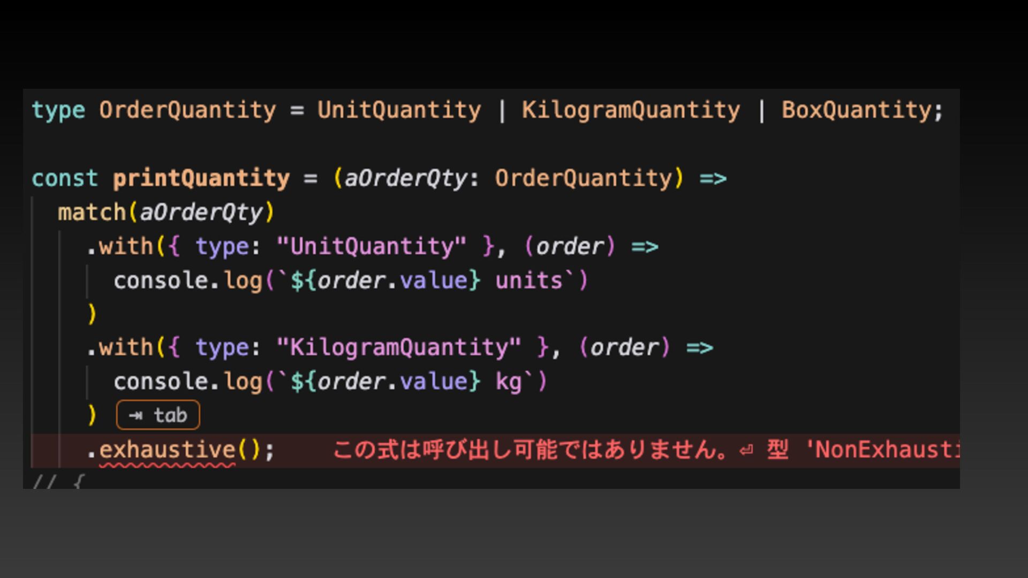Click UnitQuantity in the type union

click(399, 110)
